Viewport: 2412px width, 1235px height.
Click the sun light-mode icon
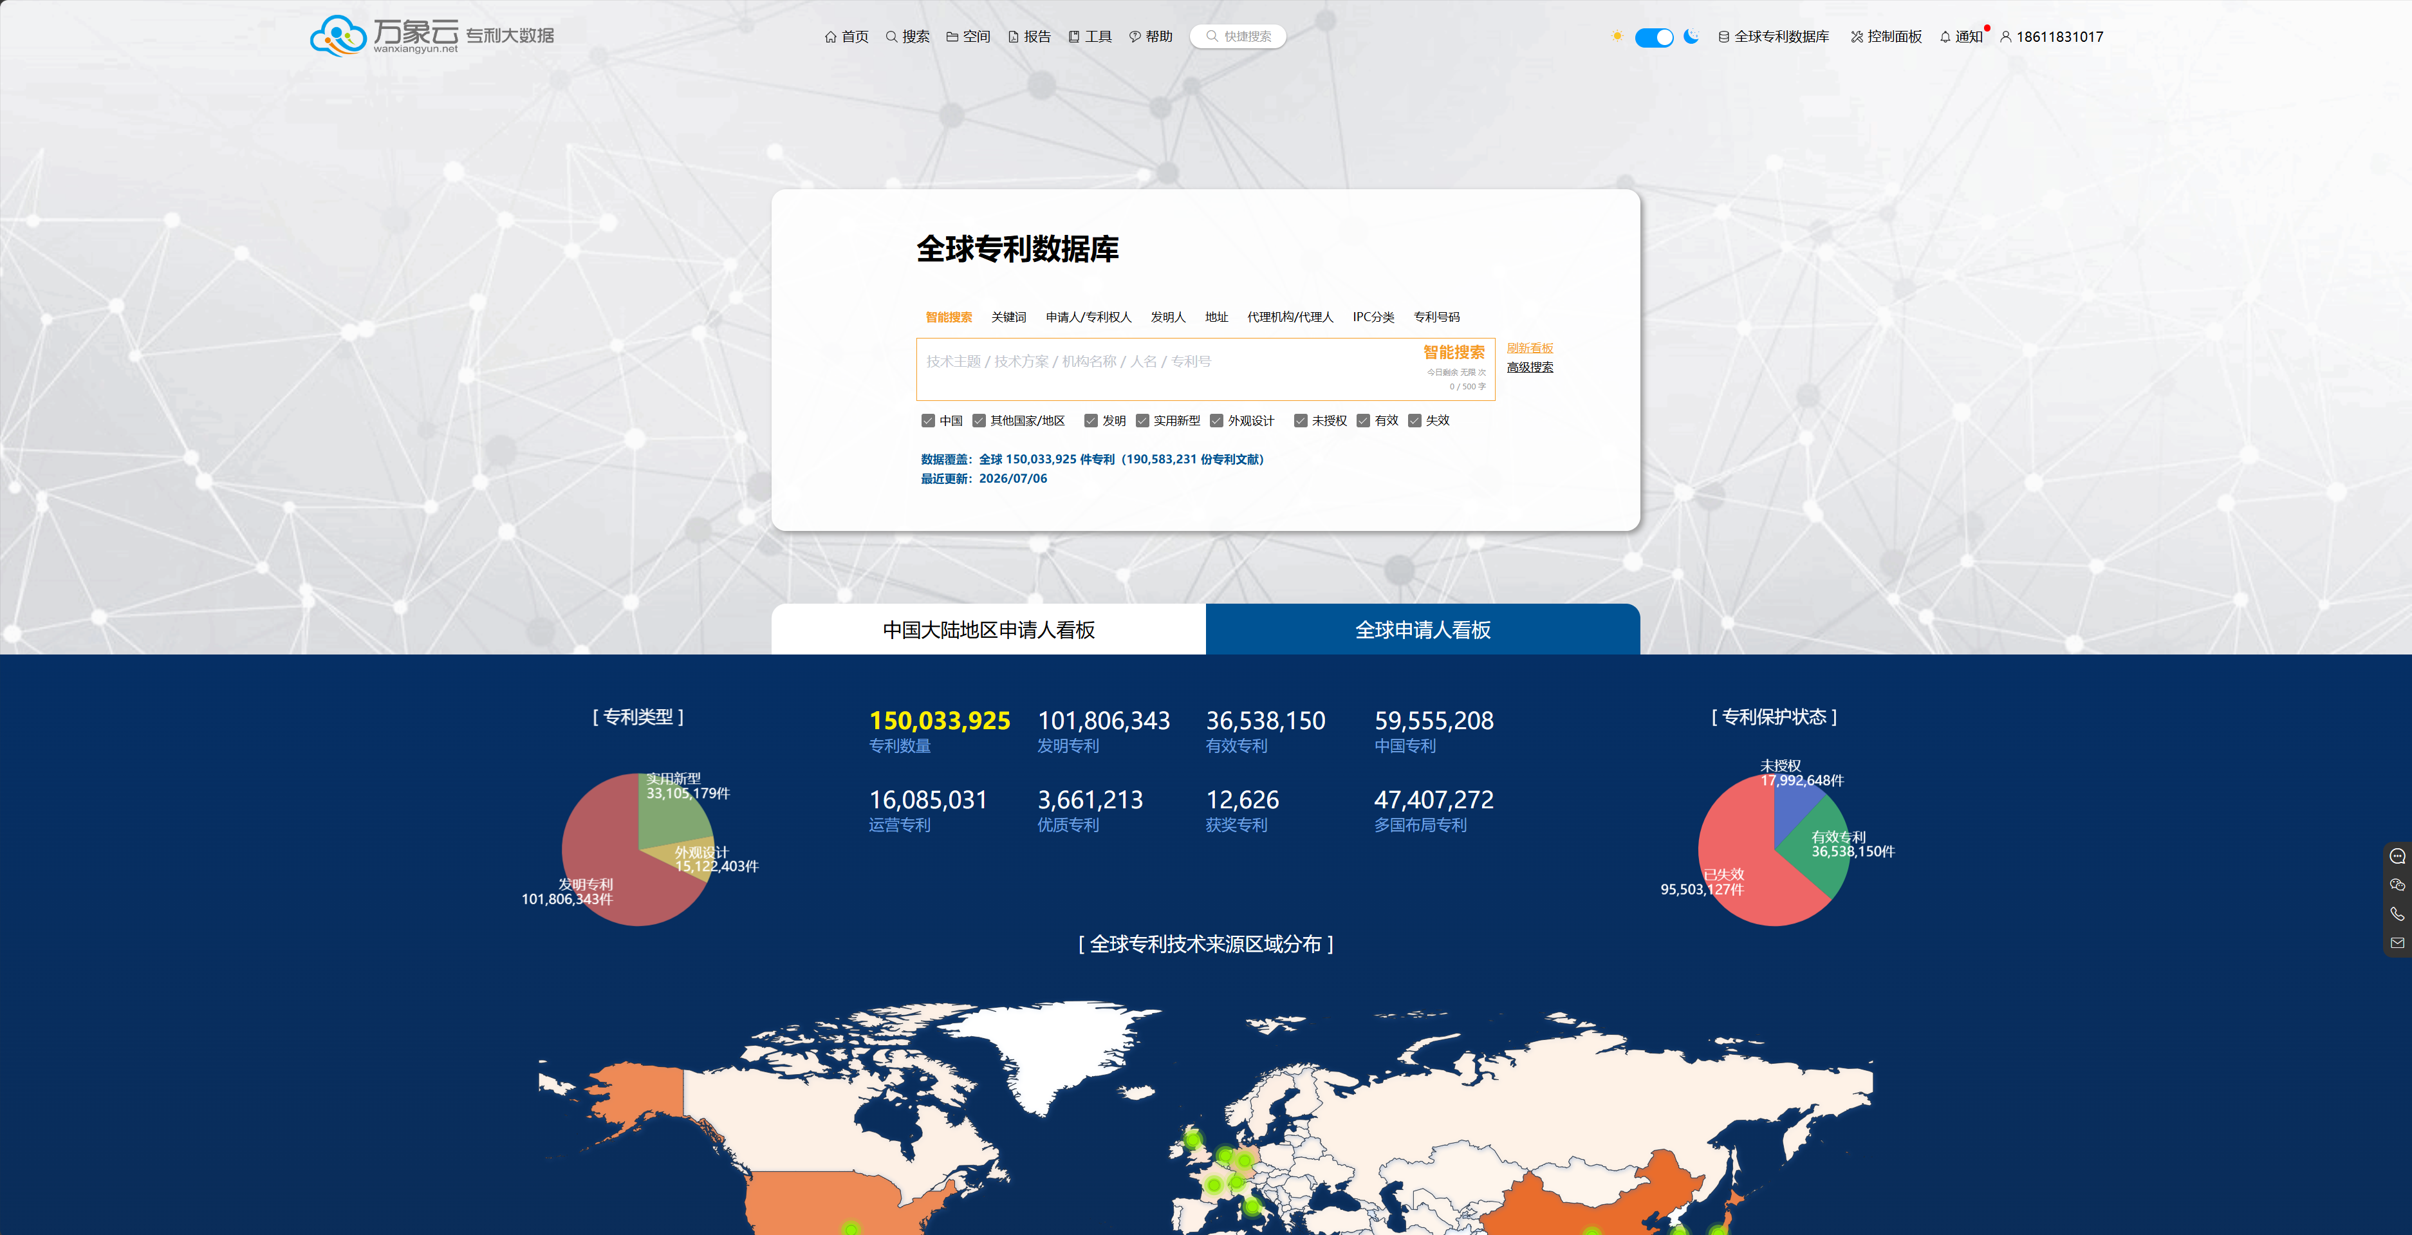1617,37
